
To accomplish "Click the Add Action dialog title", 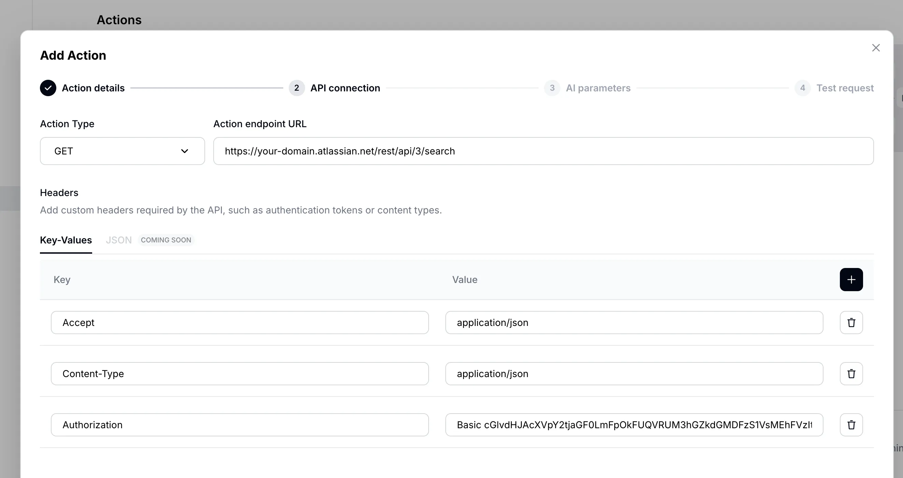I will pos(73,55).
